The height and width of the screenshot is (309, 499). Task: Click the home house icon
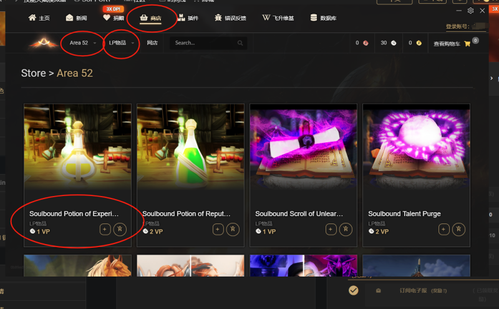point(32,17)
